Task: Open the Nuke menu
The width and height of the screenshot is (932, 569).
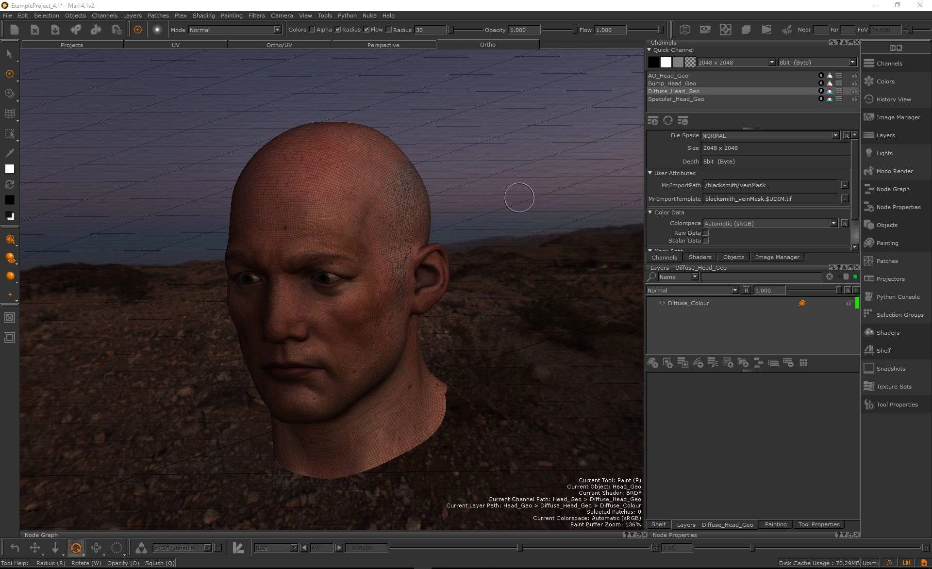Action: click(369, 16)
